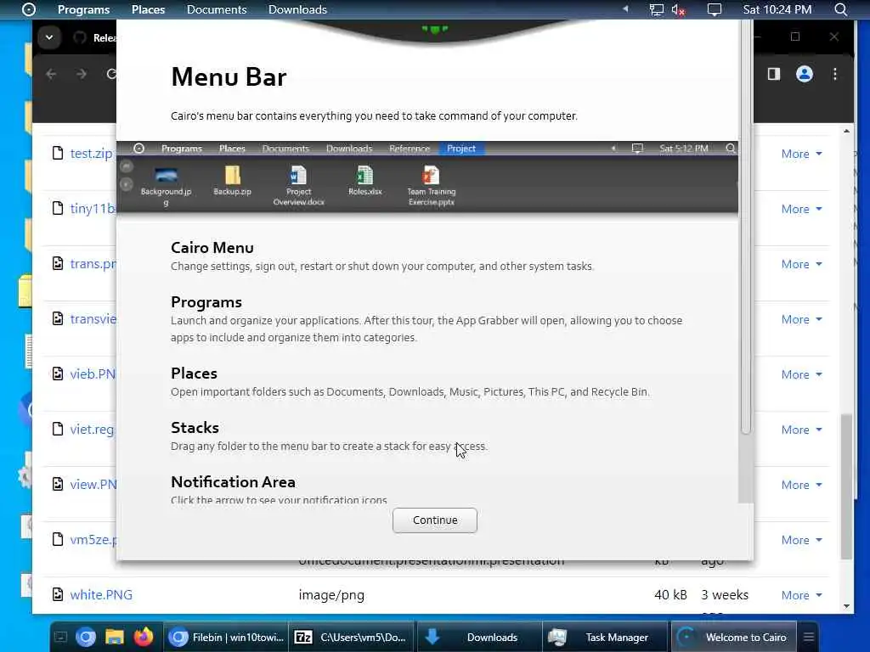This screenshot has width=870, height=652.
Task: Expand More dropdown for vm5ze row
Action: tap(801, 540)
